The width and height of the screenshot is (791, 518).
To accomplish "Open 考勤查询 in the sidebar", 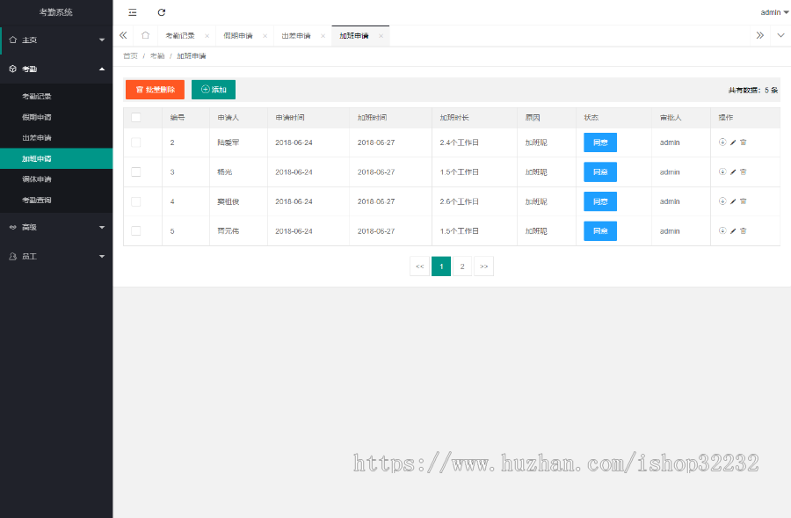I will tap(56, 200).
